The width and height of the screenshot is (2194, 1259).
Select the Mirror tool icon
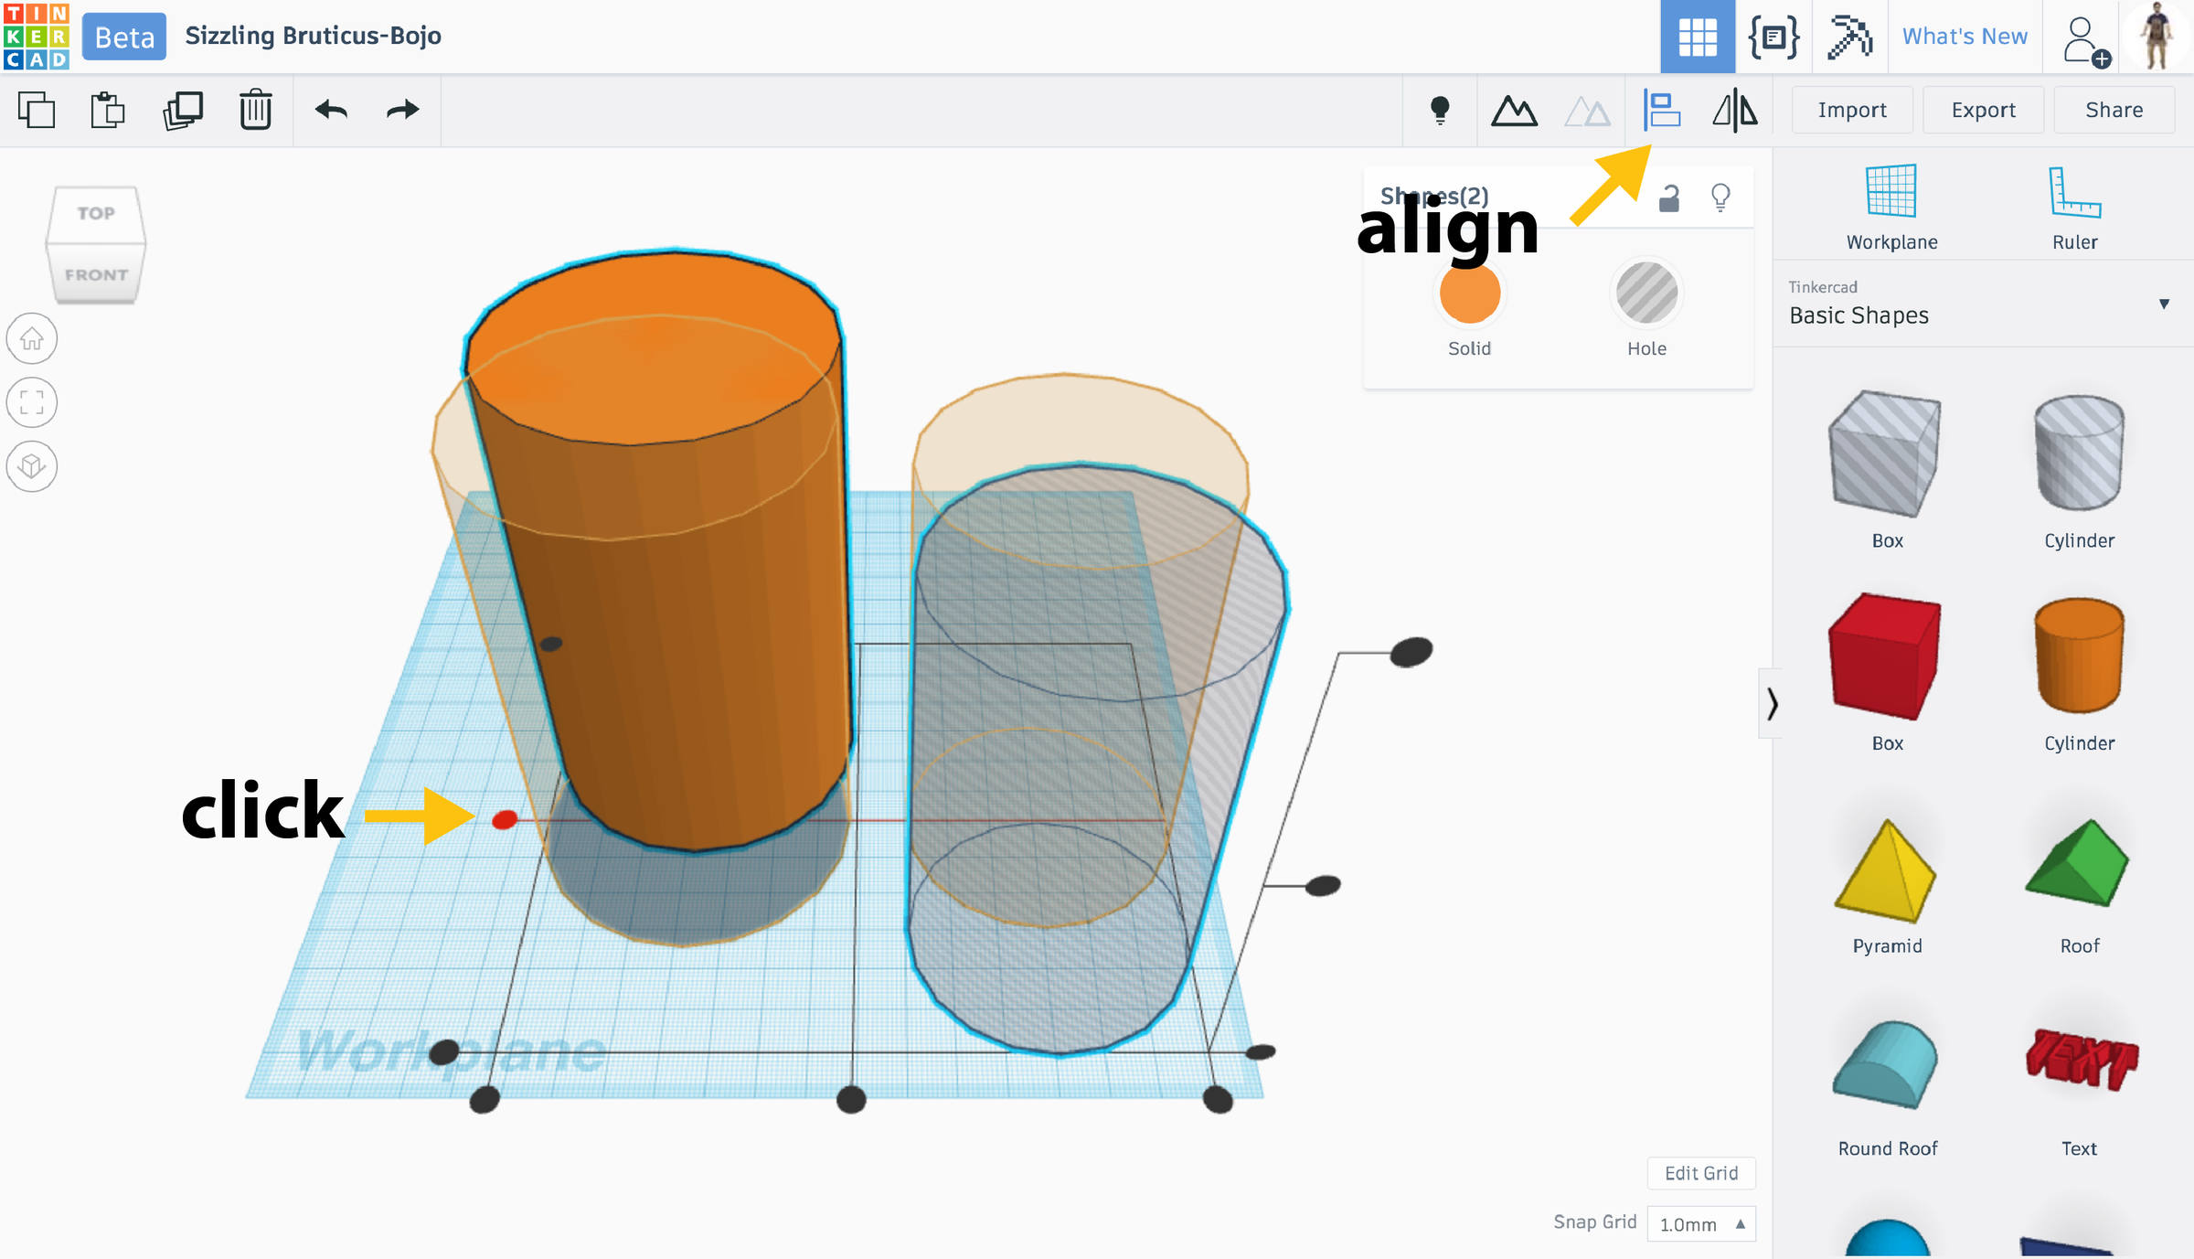1734,111
